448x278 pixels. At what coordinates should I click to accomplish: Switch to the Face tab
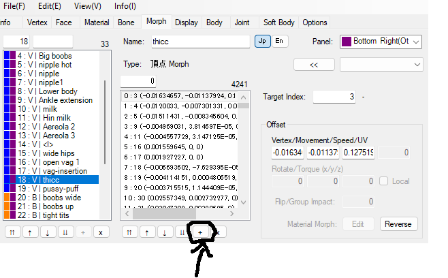(x=64, y=22)
